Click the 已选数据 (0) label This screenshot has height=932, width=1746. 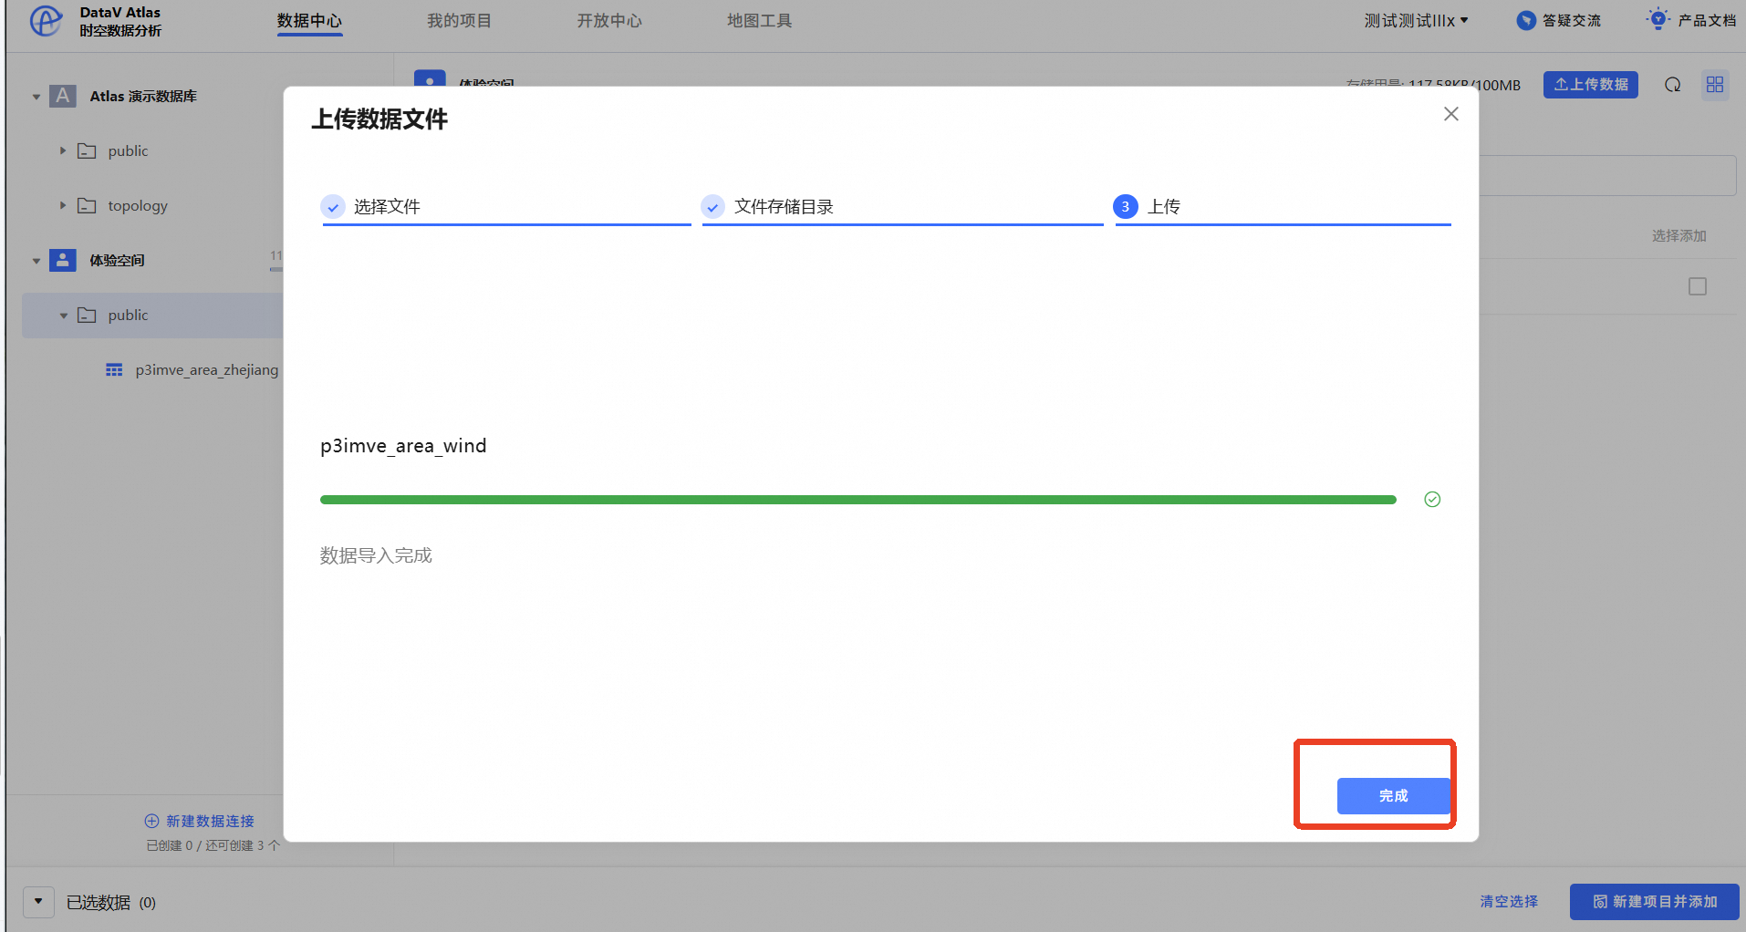[x=111, y=902]
